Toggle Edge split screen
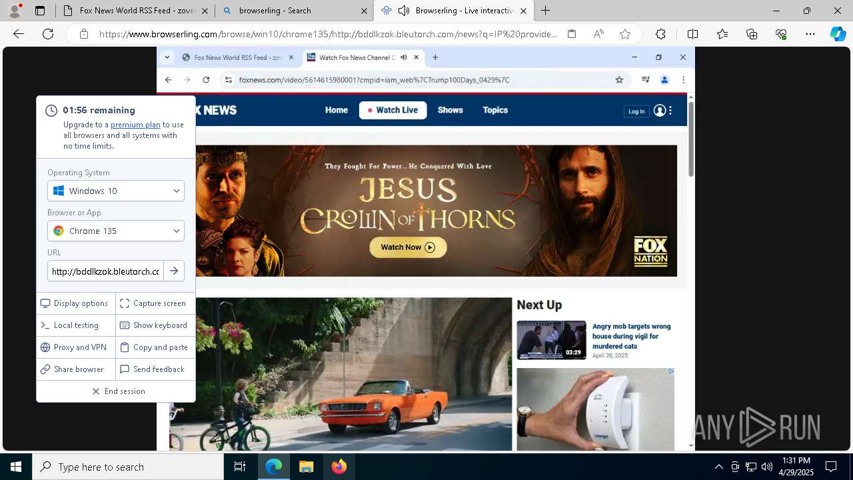 (x=692, y=34)
